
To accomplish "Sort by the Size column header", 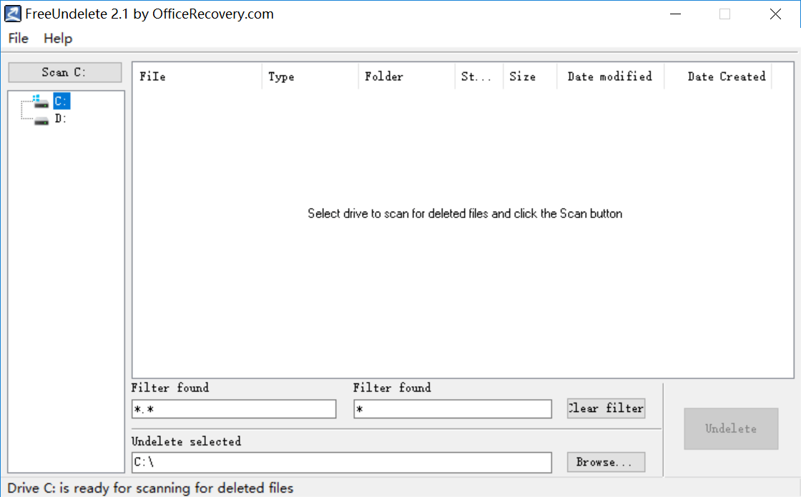I will click(529, 77).
